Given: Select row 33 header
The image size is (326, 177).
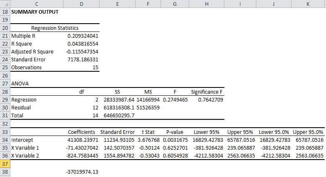Looking at the screenshot, I should pos(5,132).
